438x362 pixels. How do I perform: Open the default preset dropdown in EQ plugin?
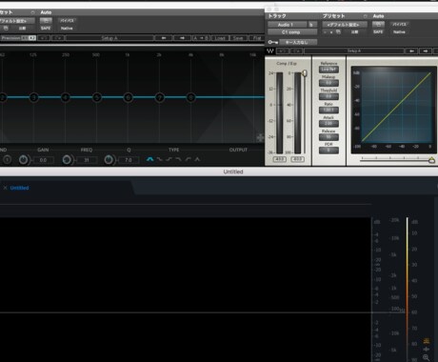(17, 21)
